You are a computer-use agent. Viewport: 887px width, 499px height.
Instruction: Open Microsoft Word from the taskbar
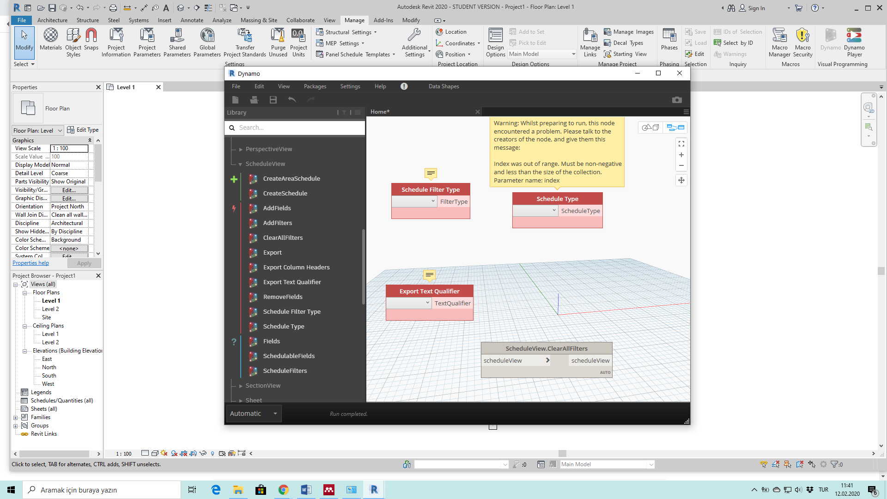[306, 490]
